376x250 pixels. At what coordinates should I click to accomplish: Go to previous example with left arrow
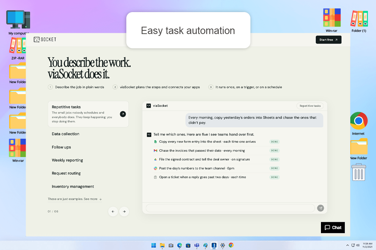click(x=113, y=212)
